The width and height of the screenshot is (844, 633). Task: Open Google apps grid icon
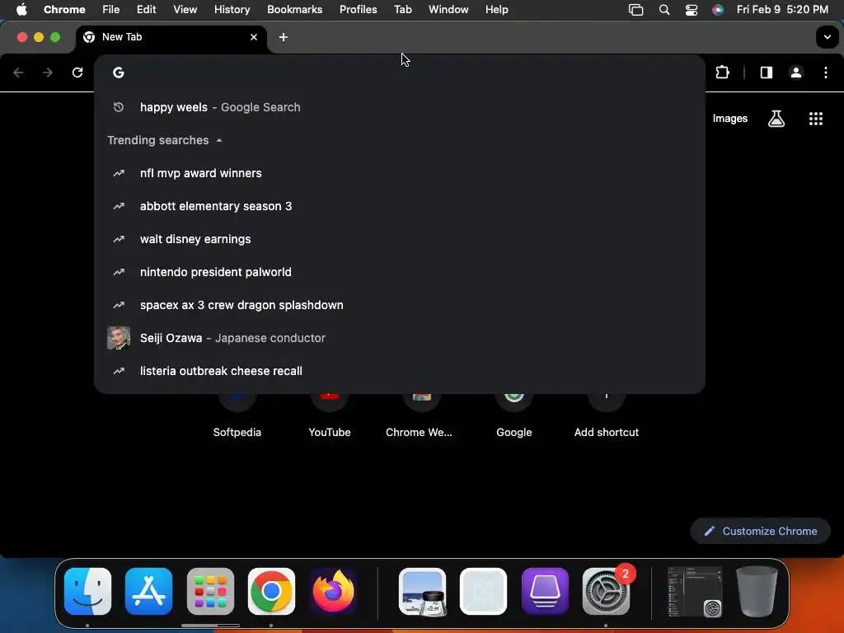tap(816, 119)
